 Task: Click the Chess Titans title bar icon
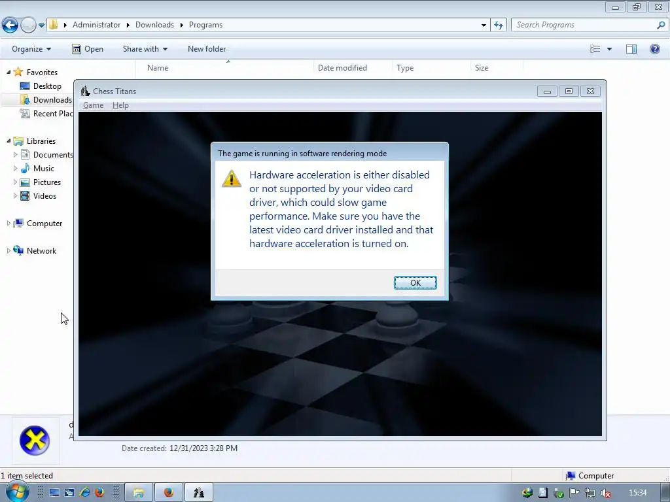tap(85, 91)
